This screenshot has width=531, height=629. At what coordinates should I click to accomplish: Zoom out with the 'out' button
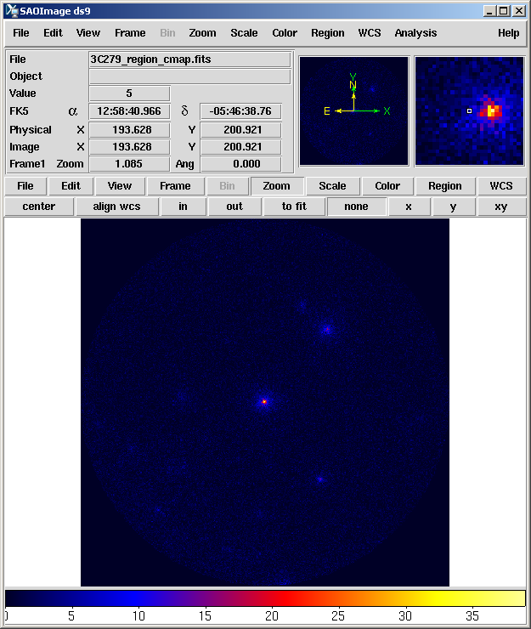point(234,207)
